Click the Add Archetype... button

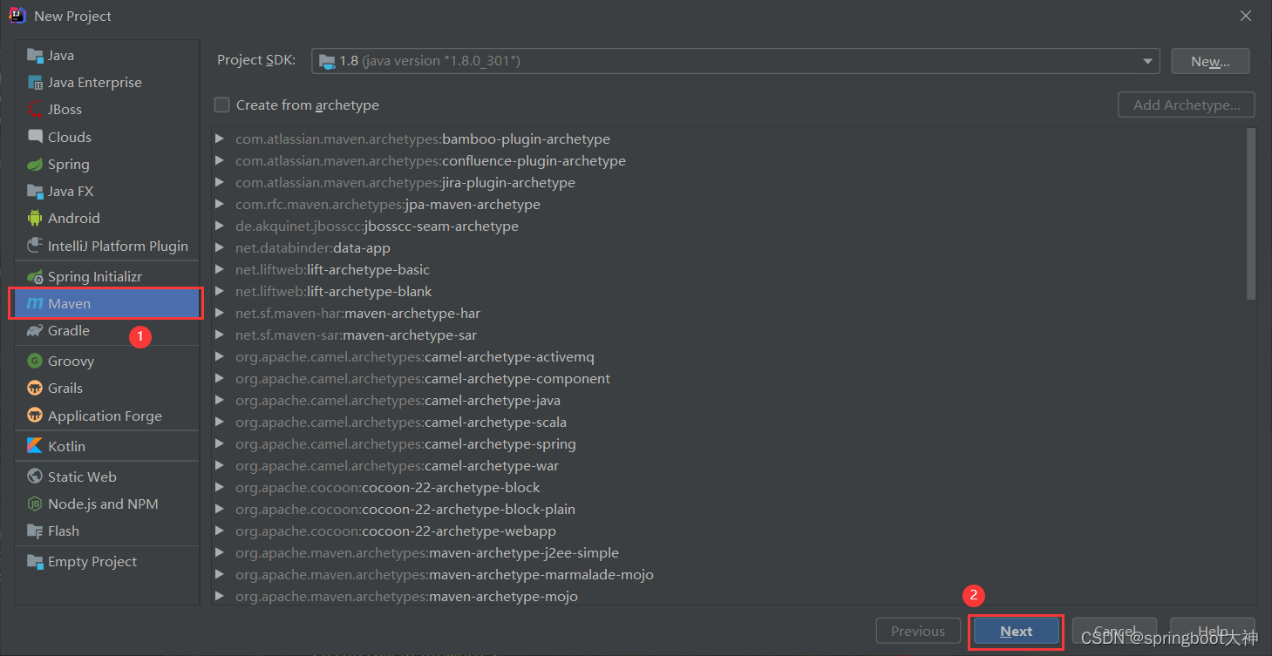click(1187, 105)
